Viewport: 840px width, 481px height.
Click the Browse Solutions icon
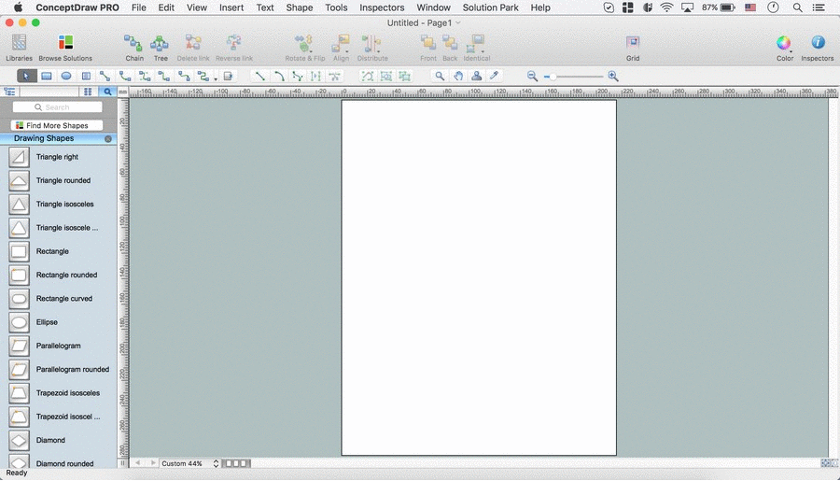pyautogui.click(x=65, y=42)
